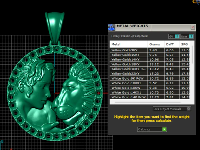Select the White Gold:14K PdW row
The height and width of the screenshot is (150, 200).
pyautogui.click(x=150, y=97)
